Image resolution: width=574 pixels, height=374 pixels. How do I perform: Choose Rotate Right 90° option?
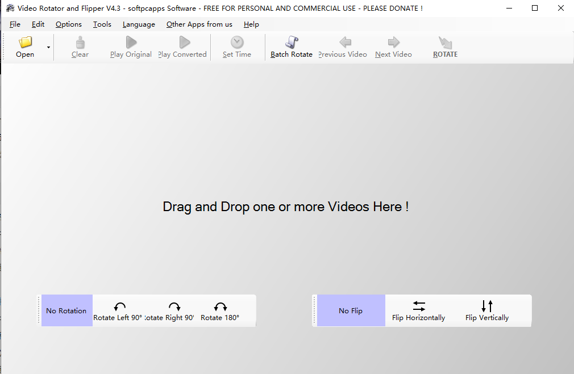[x=170, y=311]
